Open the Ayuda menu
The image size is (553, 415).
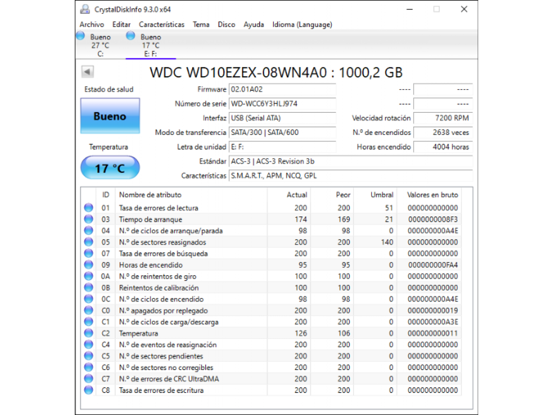click(254, 25)
